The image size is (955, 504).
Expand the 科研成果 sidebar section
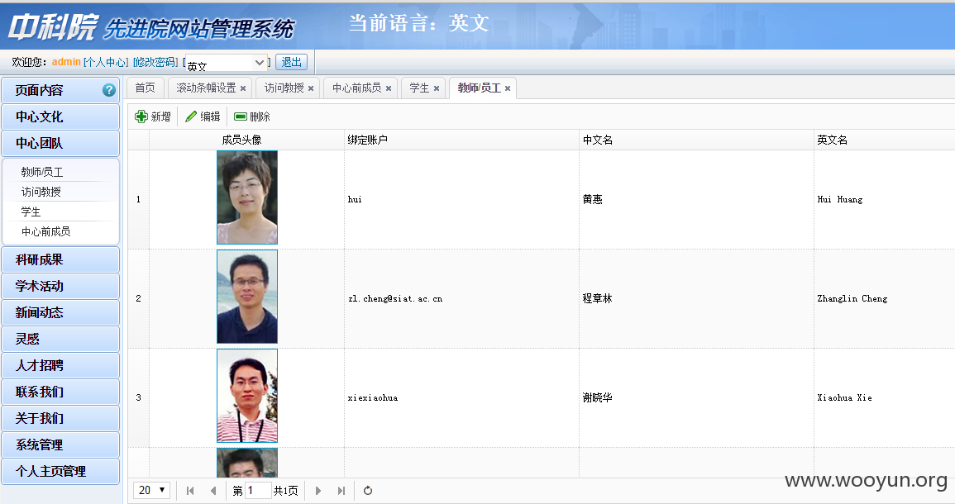[x=60, y=260]
